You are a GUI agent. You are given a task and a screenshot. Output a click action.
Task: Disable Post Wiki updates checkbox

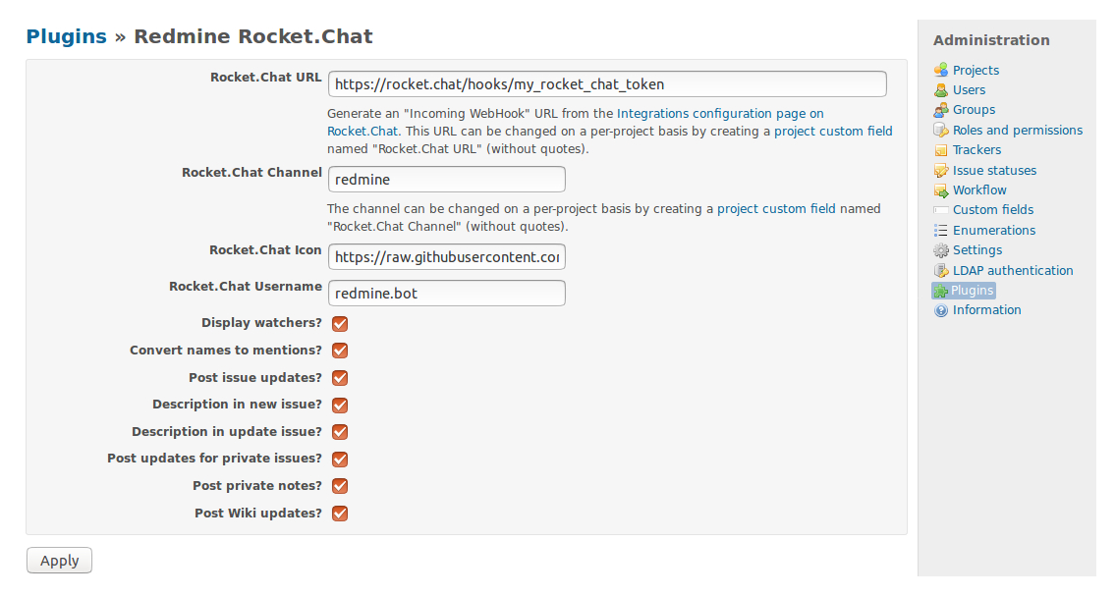pyautogui.click(x=340, y=514)
